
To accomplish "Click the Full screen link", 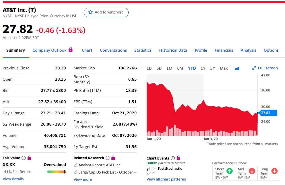I will pos(268,68).
